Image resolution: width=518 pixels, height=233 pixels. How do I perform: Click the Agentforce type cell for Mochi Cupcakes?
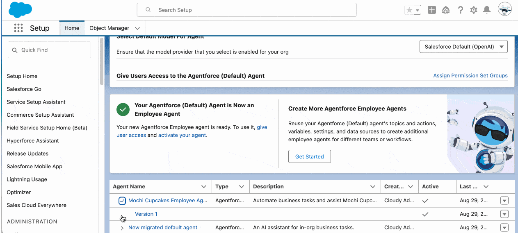230,201
